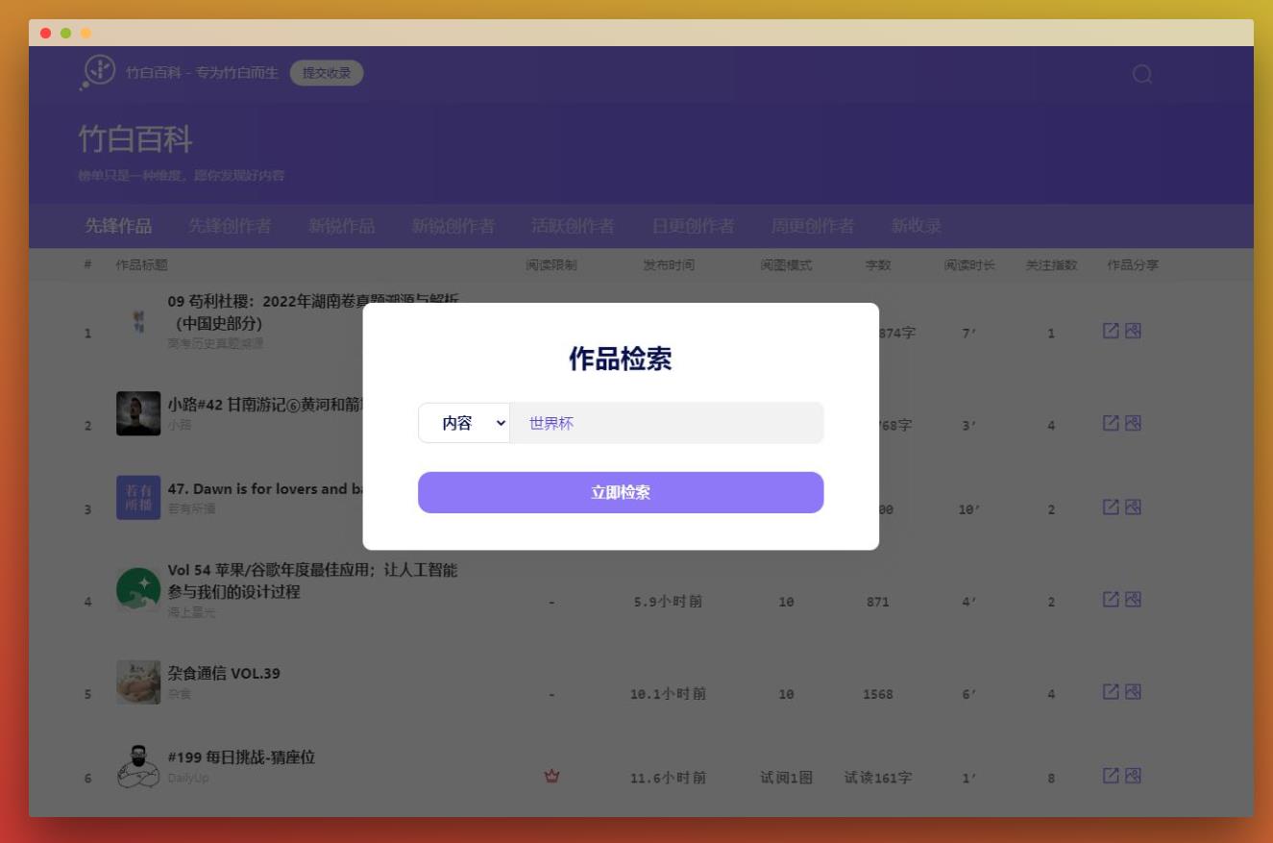Click the 发布时间 column header

pyautogui.click(x=669, y=265)
